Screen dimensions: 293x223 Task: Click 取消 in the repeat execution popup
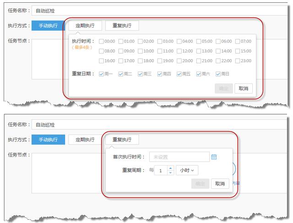point(220,184)
